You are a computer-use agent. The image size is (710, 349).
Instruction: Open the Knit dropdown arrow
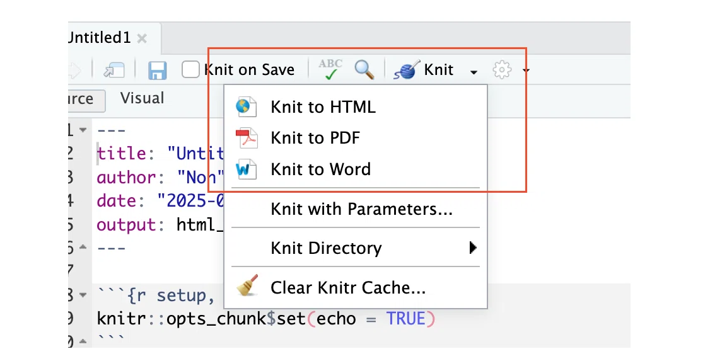click(x=474, y=72)
